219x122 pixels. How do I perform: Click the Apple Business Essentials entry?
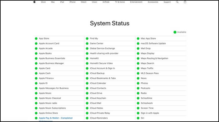(x=52, y=58)
